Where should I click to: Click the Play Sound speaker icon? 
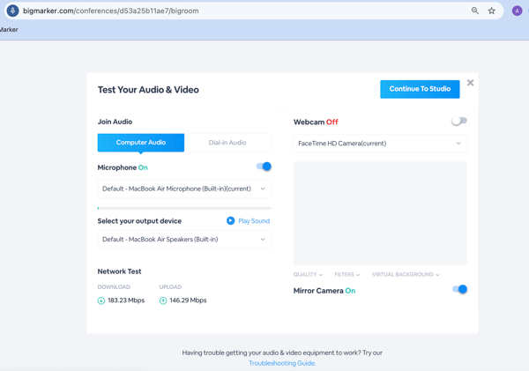tap(230, 220)
